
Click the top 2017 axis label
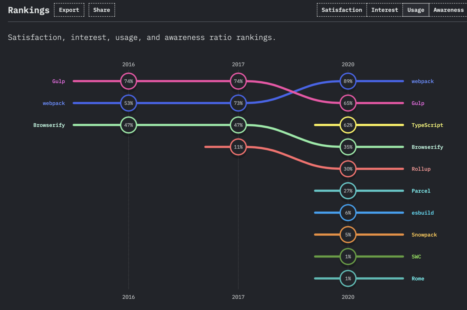coord(238,65)
